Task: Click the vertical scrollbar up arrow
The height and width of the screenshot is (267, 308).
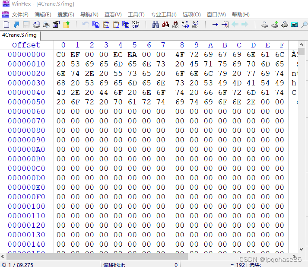Action: point(302,44)
